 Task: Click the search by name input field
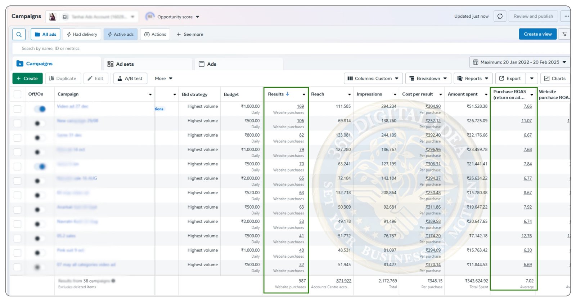coord(144,49)
